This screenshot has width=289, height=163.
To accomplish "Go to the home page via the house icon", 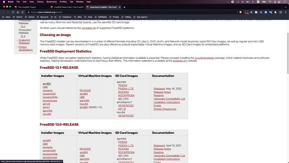I will click(x=18, y=12).
